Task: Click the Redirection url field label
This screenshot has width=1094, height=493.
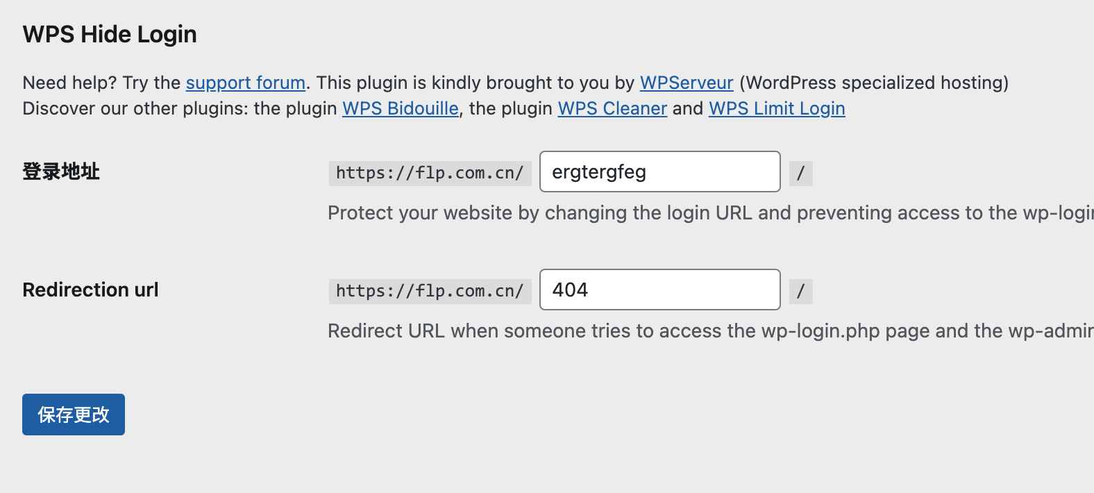Action: tap(90, 290)
